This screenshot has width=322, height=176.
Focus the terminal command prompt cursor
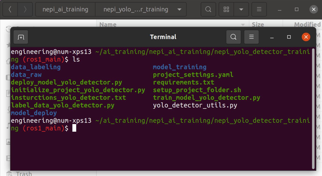pyautogui.click(x=74, y=128)
